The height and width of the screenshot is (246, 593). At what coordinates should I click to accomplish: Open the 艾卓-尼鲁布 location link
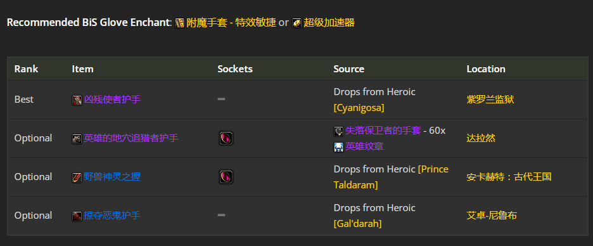pyautogui.click(x=492, y=216)
